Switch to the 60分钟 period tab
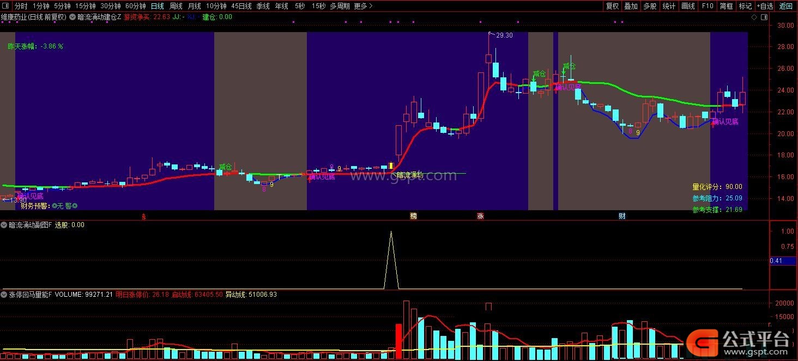This screenshot has height=361, width=798. 136,6
